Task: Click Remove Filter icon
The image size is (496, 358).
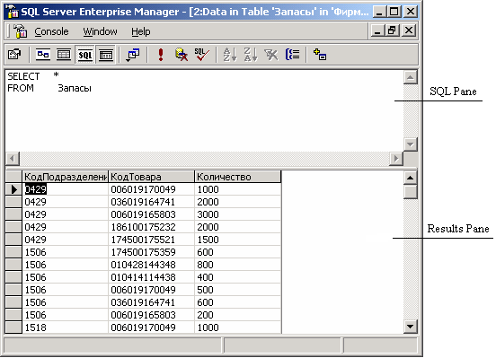Action: click(x=271, y=55)
